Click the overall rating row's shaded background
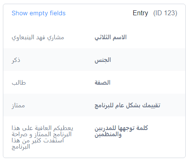 pyautogui.click(x=94, y=105)
